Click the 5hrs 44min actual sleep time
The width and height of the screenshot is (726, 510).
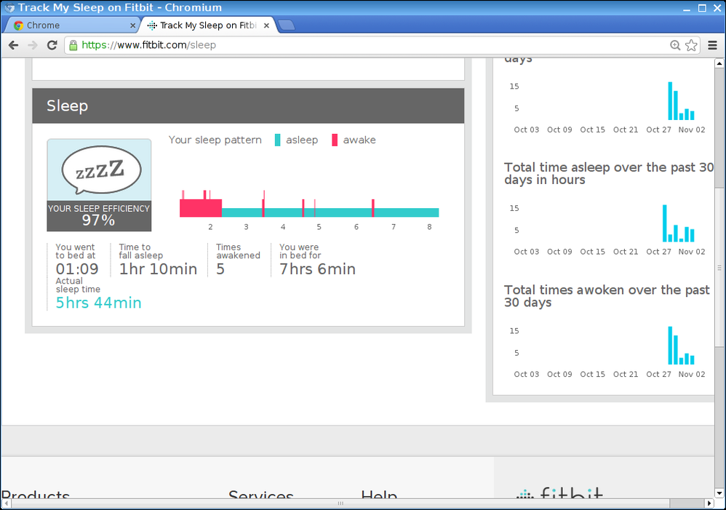coord(99,303)
